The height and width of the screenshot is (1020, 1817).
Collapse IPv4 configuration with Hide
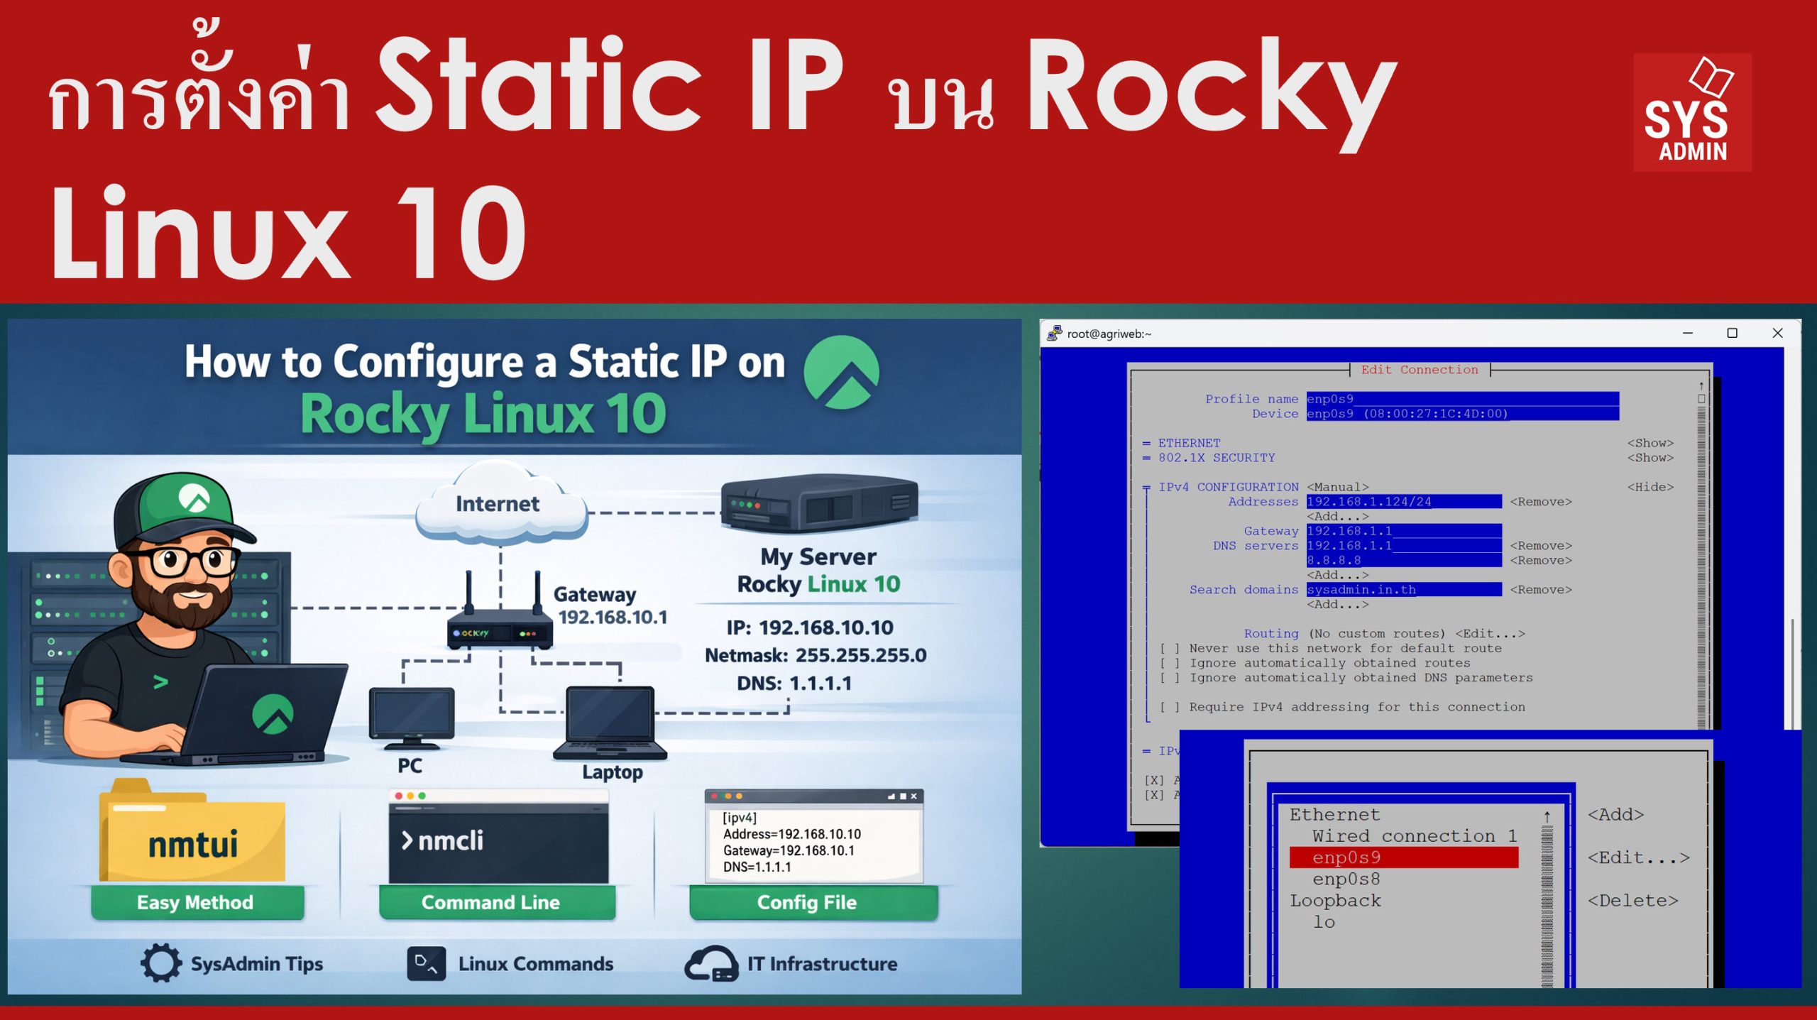[x=1649, y=487]
